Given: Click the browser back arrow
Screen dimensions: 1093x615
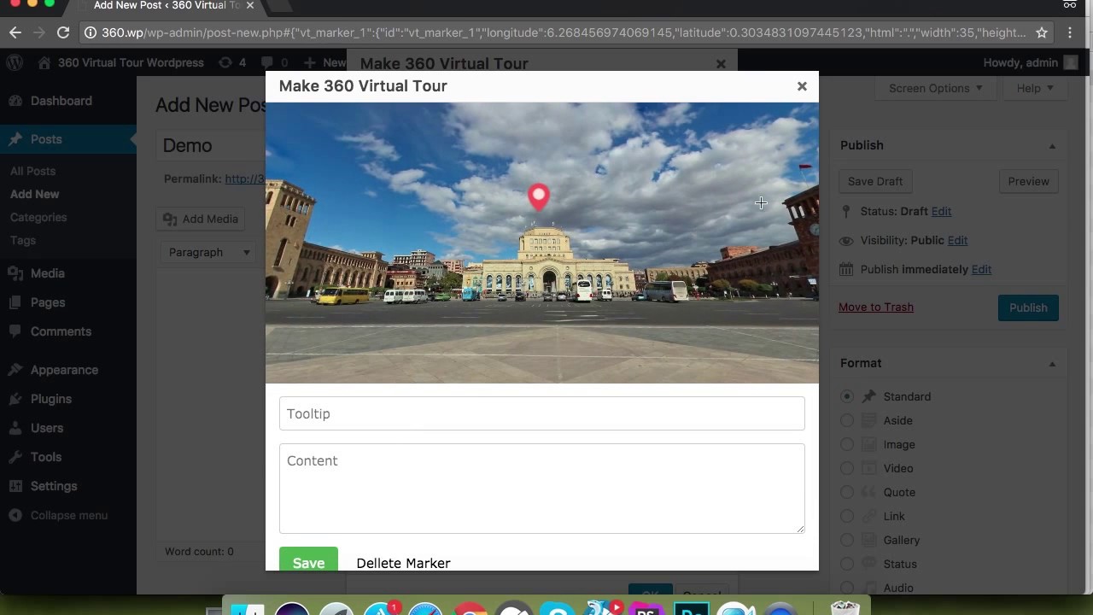Looking at the screenshot, I should [15, 32].
